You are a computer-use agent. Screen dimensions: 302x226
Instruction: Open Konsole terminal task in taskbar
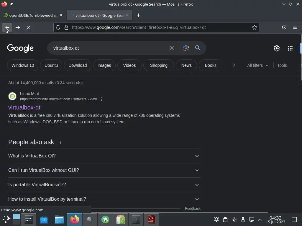click(136, 220)
